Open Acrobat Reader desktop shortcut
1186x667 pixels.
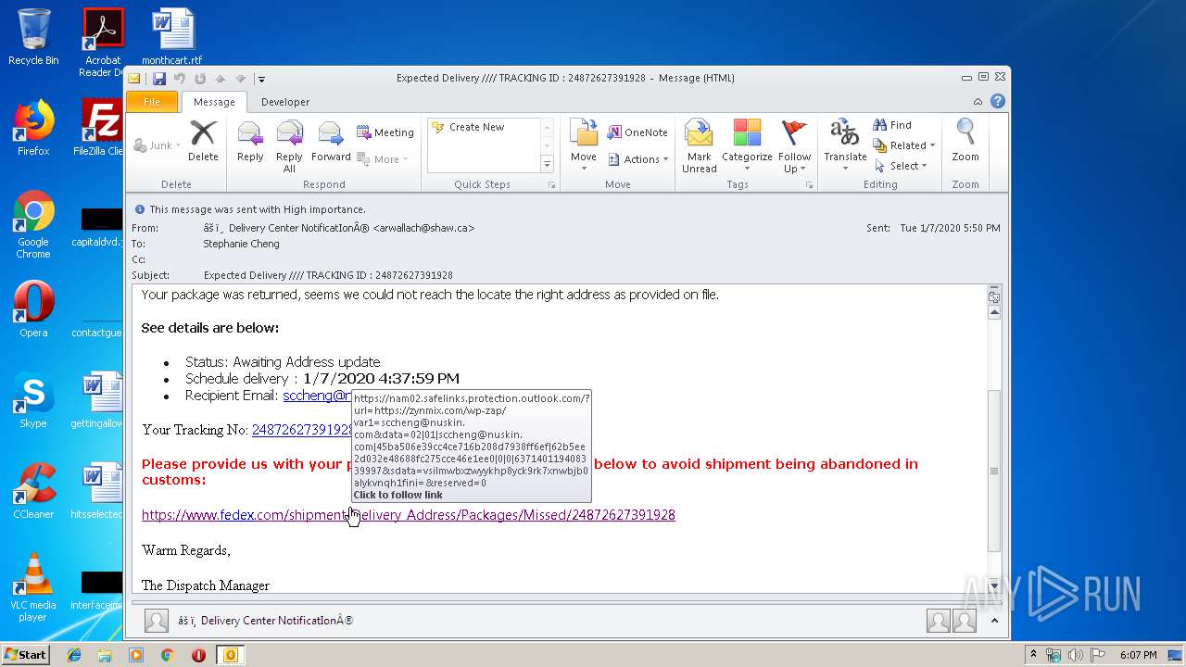tap(103, 43)
